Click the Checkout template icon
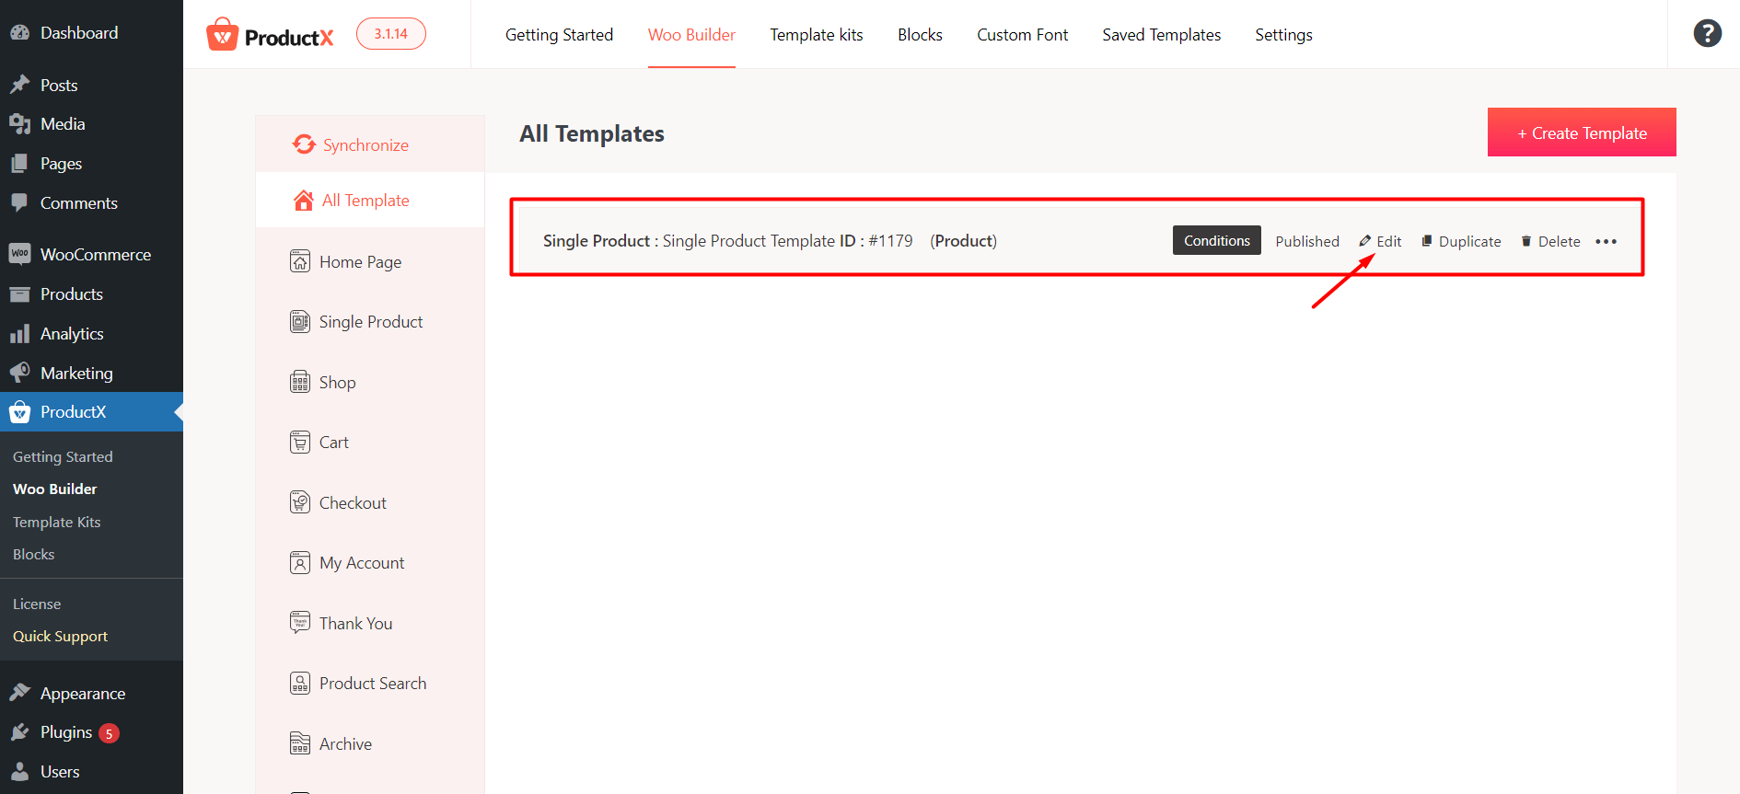The height and width of the screenshot is (794, 1740). pyautogui.click(x=300, y=502)
